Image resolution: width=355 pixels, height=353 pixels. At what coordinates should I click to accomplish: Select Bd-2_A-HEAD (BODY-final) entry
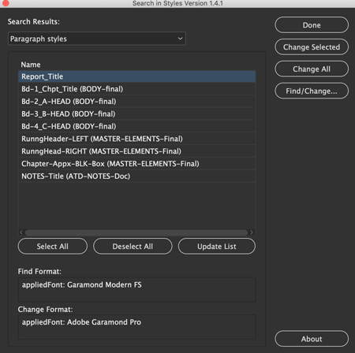(137, 102)
